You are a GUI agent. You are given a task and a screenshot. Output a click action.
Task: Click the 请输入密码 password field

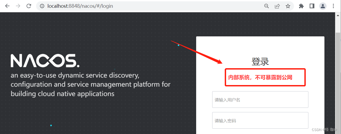260,120
